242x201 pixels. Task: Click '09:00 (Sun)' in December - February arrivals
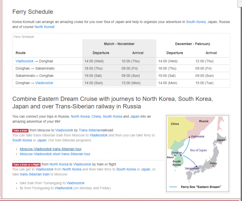[x=204, y=76]
